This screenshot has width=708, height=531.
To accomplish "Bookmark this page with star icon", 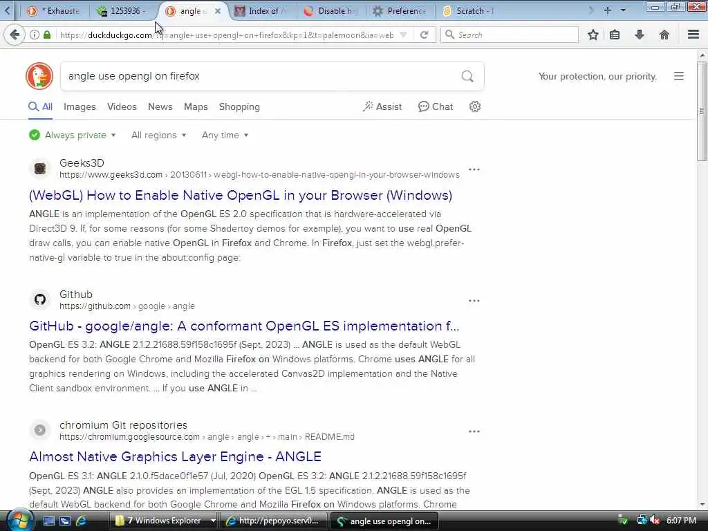I will (593, 35).
